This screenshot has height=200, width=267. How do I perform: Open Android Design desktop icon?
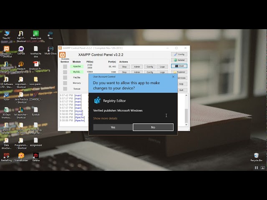pyautogui.click(x=6, y=67)
